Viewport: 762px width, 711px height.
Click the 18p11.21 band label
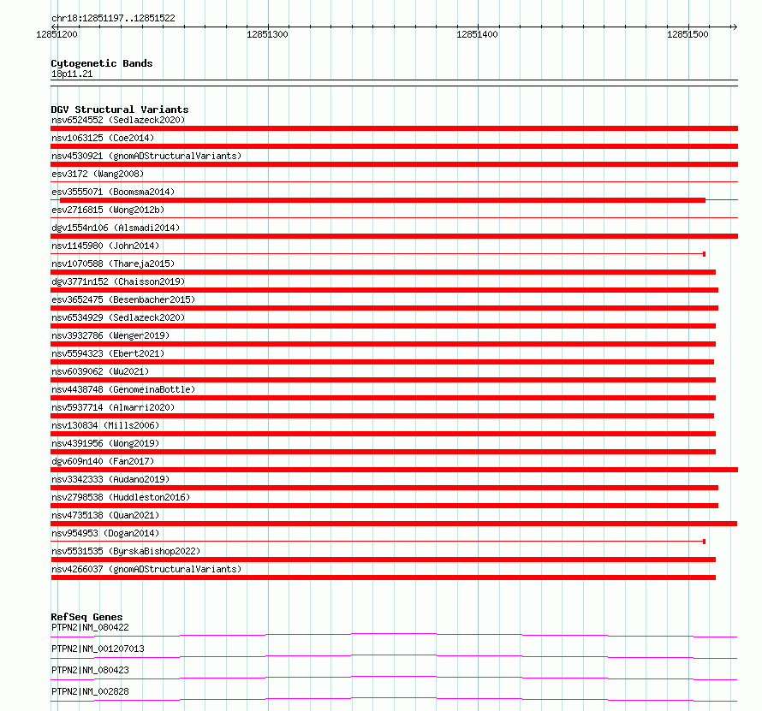(72, 74)
